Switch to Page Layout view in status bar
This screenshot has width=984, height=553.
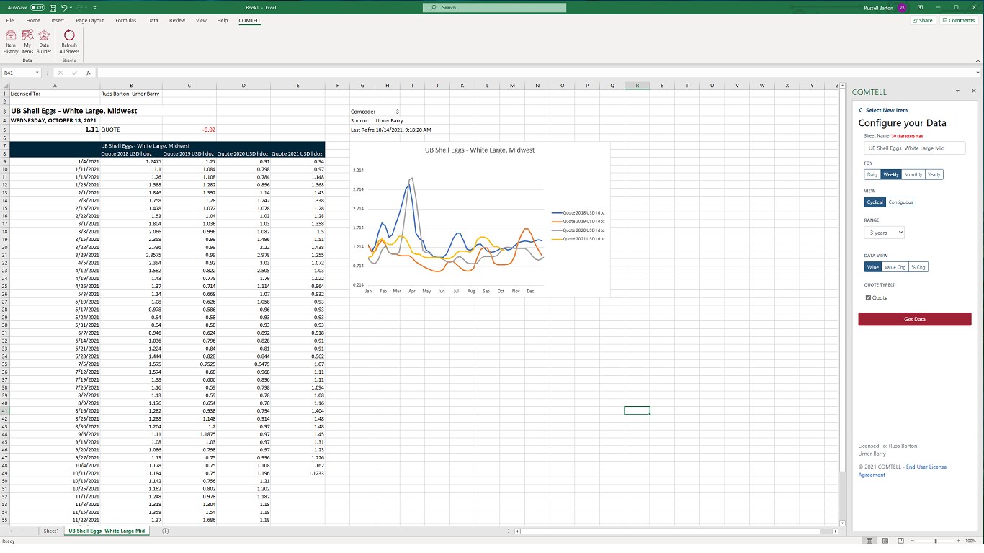(884, 541)
